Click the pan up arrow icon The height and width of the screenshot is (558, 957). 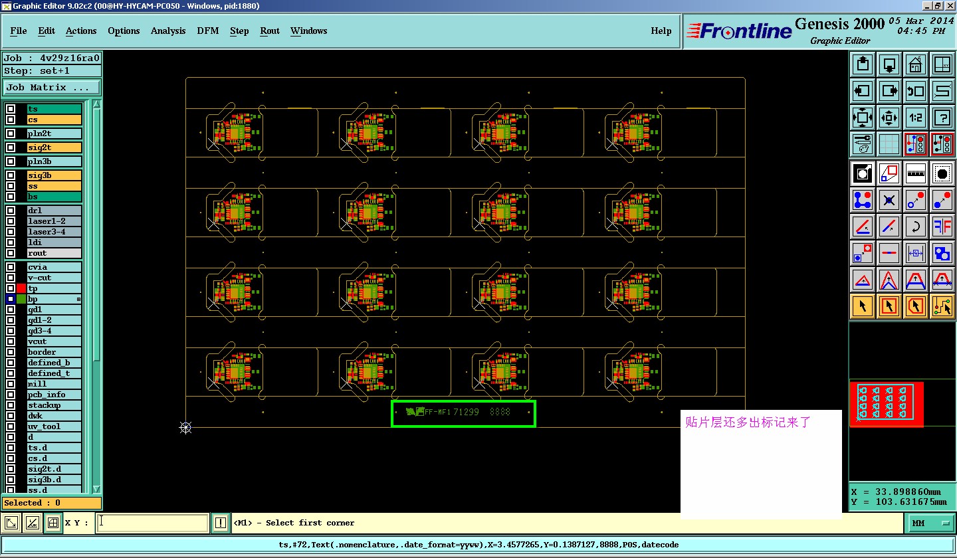tap(863, 65)
